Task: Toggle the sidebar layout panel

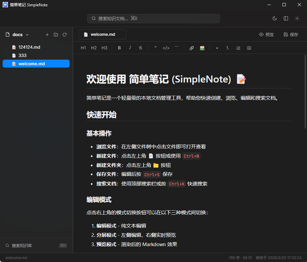Action: [x=286, y=19]
